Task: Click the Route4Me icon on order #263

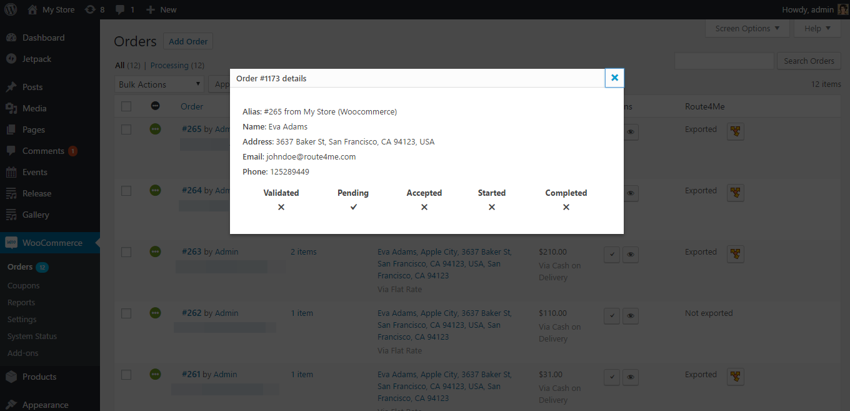Action: [x=736, y=254]
